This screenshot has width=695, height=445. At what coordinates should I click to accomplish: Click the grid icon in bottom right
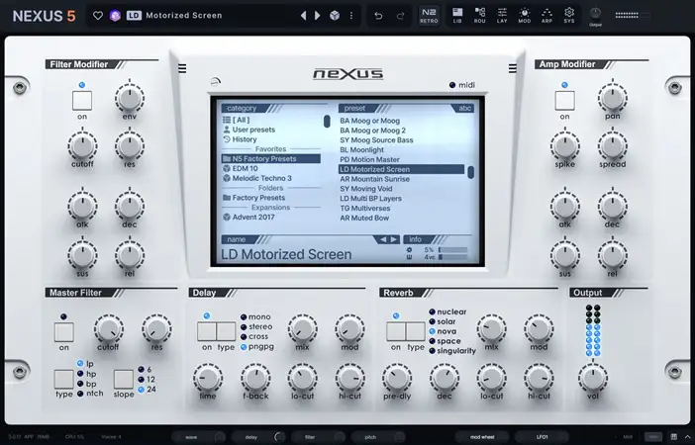[674, 437]
